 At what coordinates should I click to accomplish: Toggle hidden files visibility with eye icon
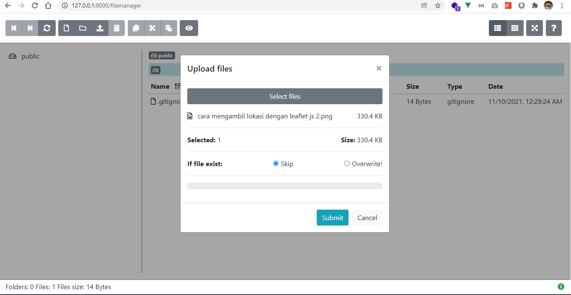[189, 28]
